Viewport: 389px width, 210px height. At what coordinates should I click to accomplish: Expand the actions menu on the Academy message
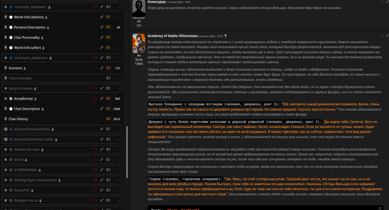(382, 36)
